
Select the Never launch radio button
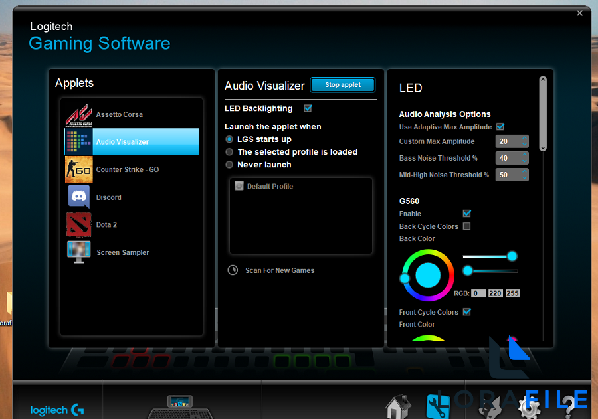coord(229,164)
